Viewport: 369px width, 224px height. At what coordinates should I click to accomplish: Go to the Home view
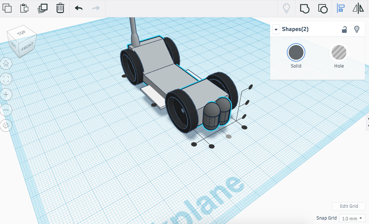click(6, 63)
